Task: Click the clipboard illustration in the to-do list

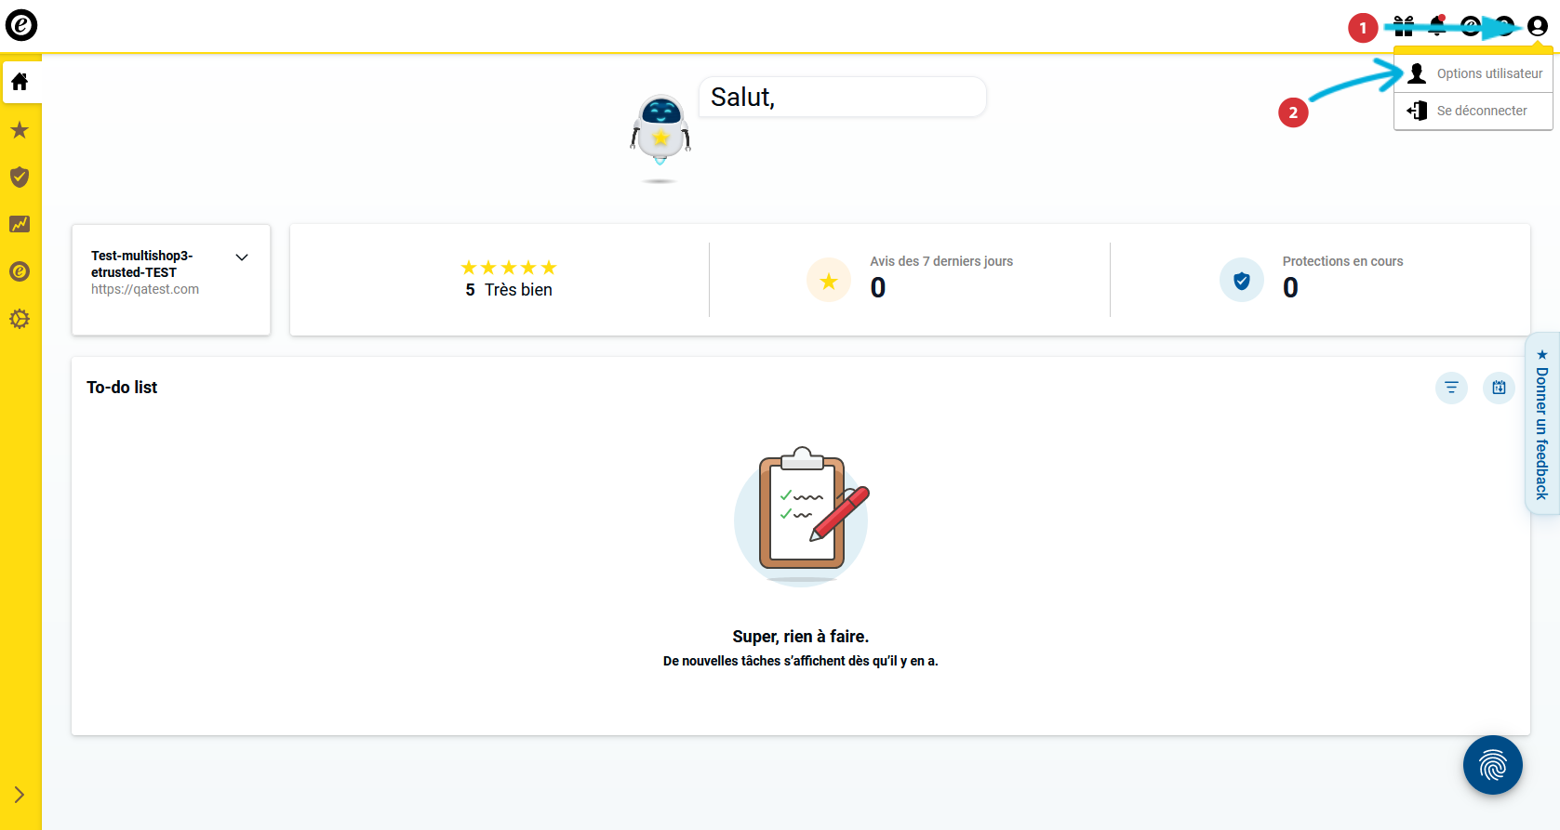Action: point(802,516)
